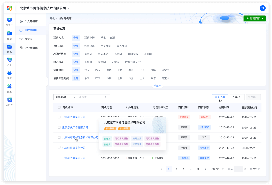272x185 pixels.
Task: Select 联系电话 contact filter
Action: pos(89,38)
